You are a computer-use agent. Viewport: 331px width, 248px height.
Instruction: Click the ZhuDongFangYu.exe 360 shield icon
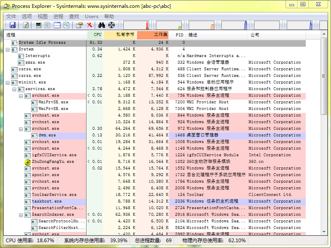pos(28,162)
